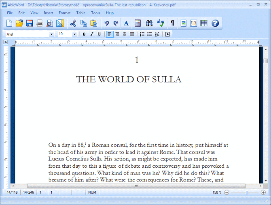This screenshot has width=271, height=205.
Task: Click the 150 % zoom value
Action: 217,192
